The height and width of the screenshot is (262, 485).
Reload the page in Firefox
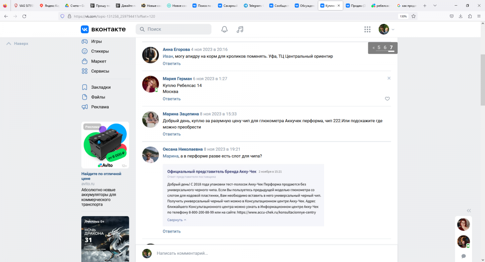tap(24, 16)
